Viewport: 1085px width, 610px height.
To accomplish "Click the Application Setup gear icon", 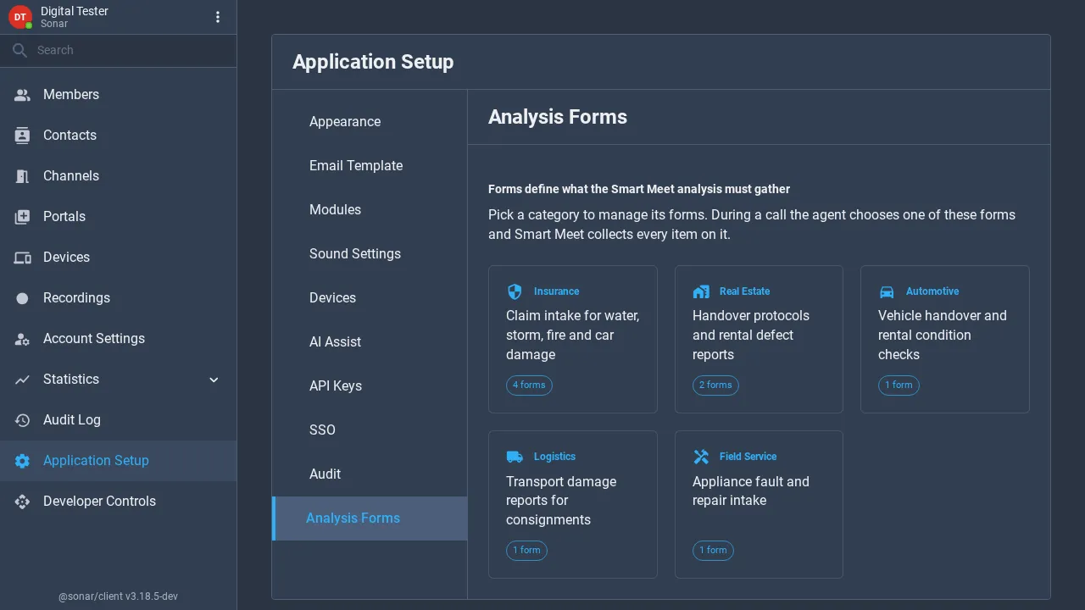I will [x=22, y=461].
